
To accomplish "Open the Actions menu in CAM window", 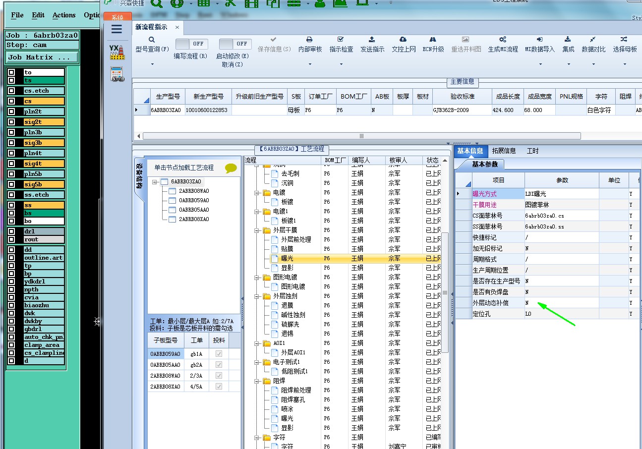I will click(64, 15).
